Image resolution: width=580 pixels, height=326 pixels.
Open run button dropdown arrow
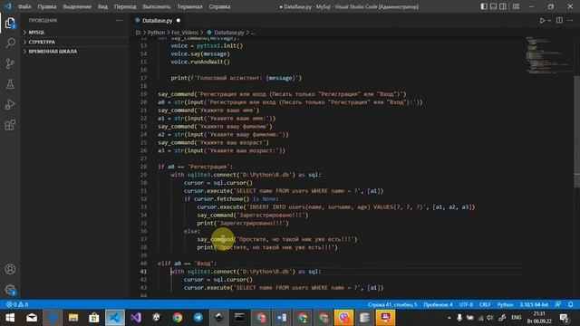click(549, 21)
